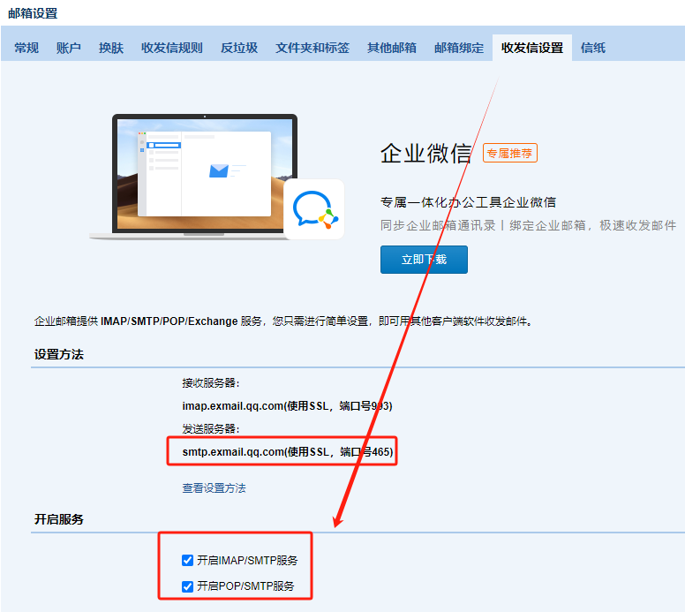
Task: Open the 信纸 tab
Action: (593, 48)
